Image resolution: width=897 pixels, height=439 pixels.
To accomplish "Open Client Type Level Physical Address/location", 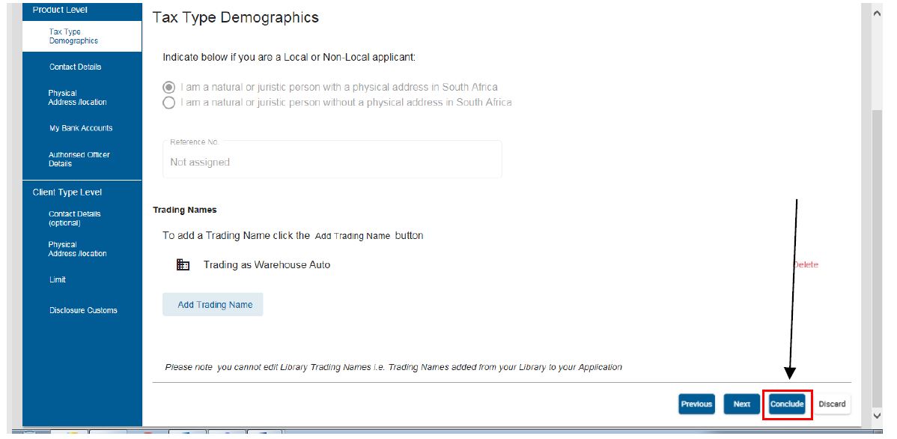I will pyautogui.click(x=77, y=249).
